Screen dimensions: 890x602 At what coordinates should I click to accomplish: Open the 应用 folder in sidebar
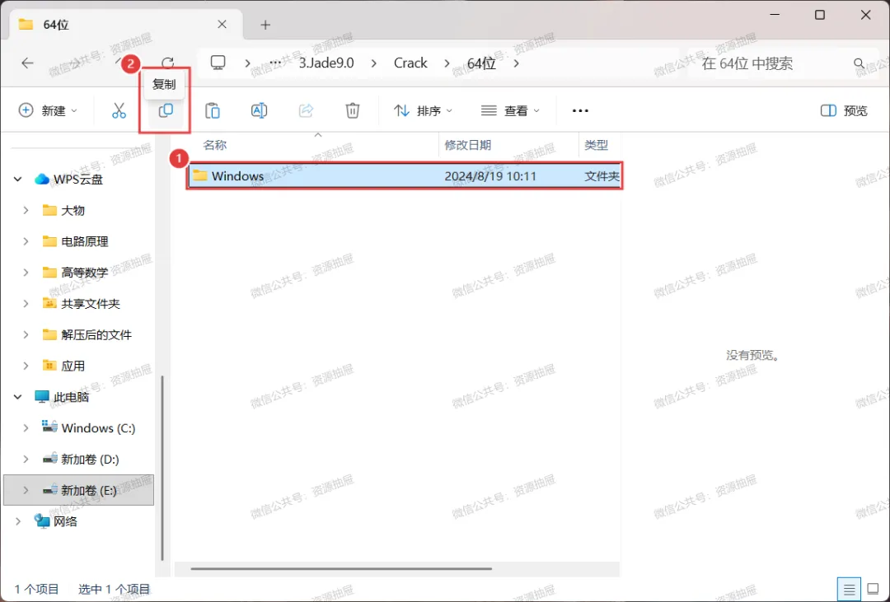(63, 366)
